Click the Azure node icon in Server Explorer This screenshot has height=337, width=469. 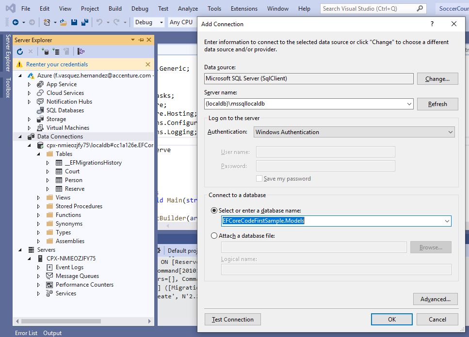(x=31, y=76)
